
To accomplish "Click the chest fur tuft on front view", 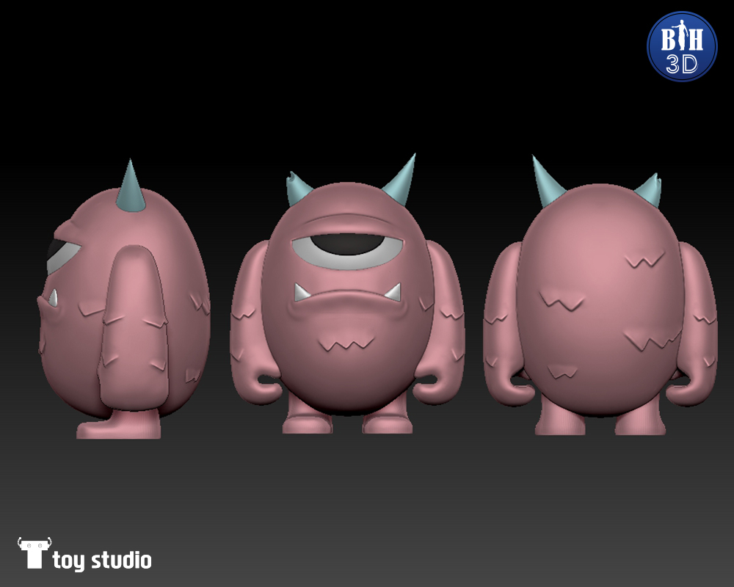I will tap(345, 343).
